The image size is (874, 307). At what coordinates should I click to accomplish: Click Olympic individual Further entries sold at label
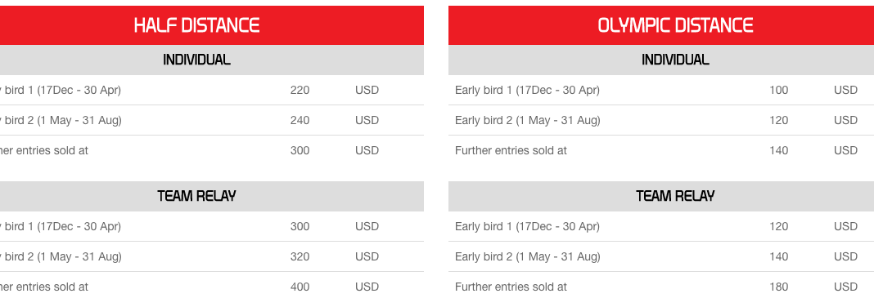tap(511, 150)
